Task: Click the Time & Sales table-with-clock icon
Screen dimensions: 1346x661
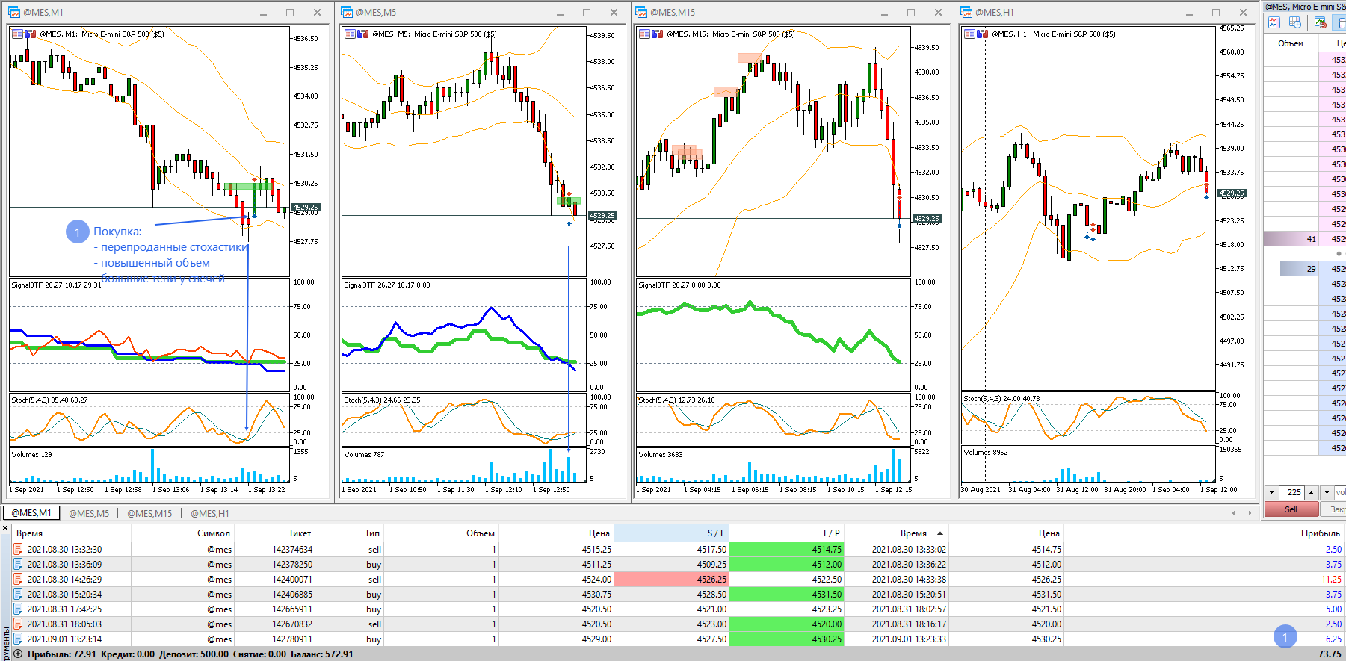Action: (x=1295, y=22)
